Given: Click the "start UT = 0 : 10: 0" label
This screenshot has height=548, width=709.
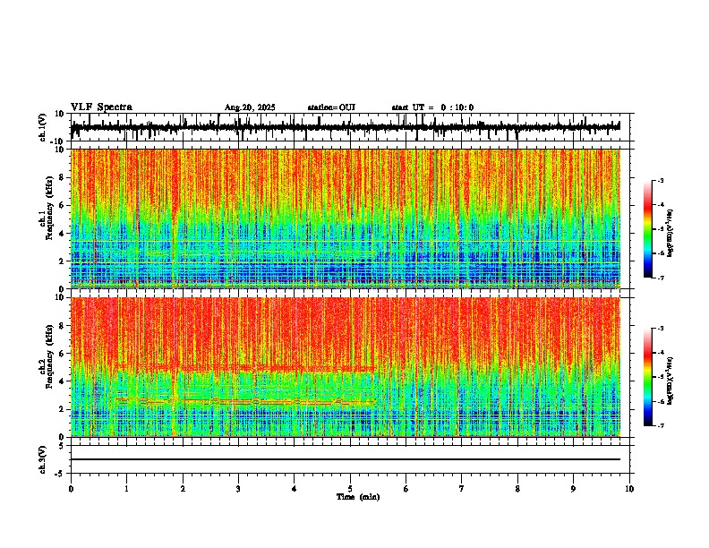Looking at the screenshot, I should (x=432, y=107).
